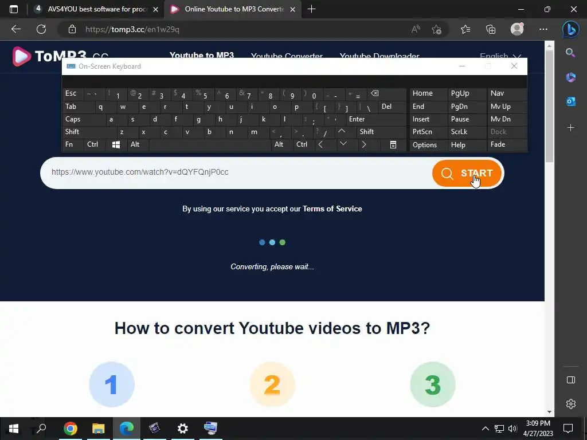The image size is (587, 440).
Task: Click the Windows logo key on keyboard
Action: click(116, 145)
